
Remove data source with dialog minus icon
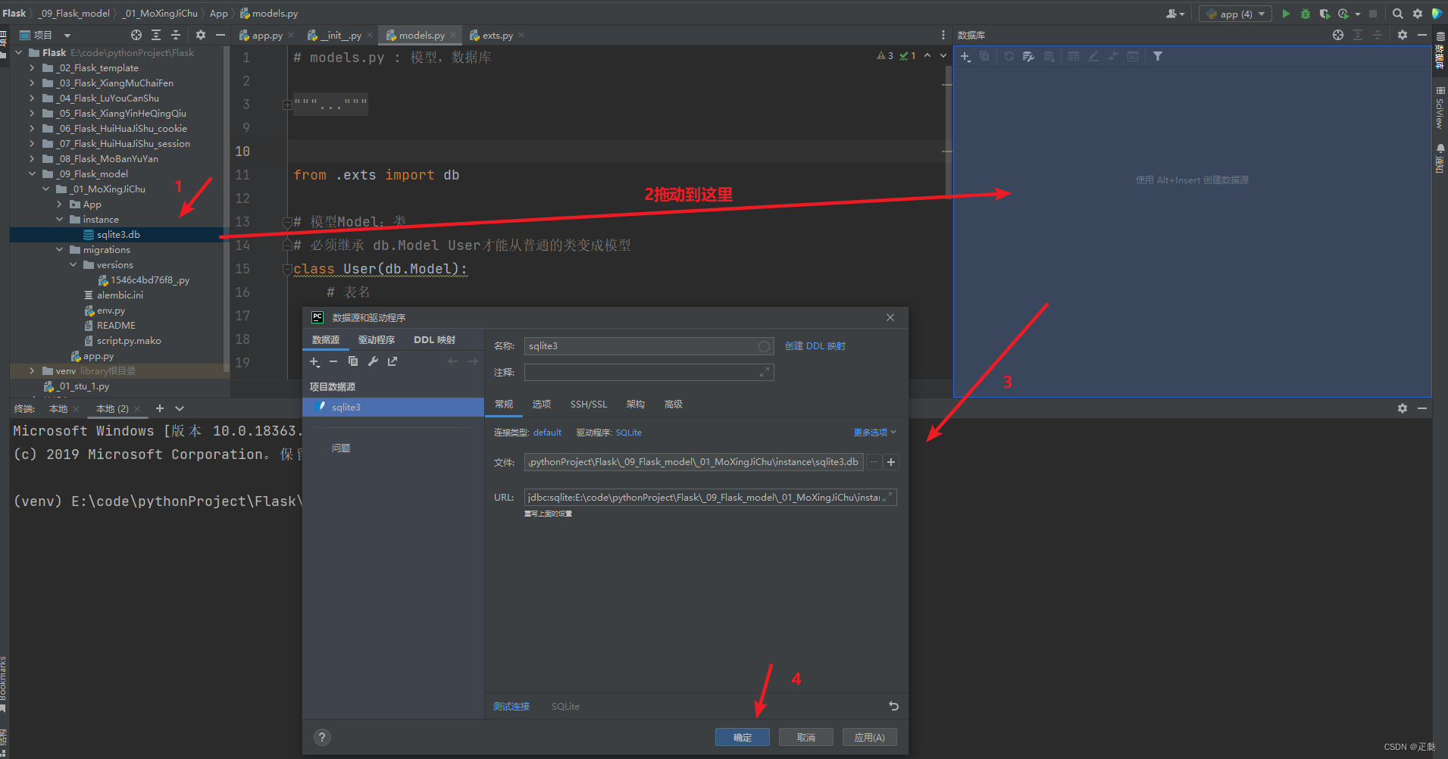[x=333, y=362]
